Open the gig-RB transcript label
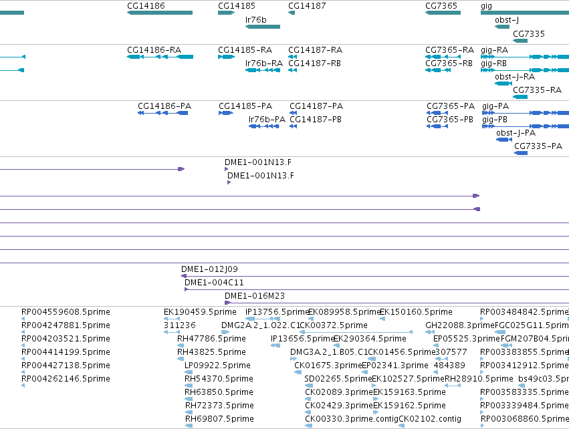This screenshot has width=569, height=429. 493,63
